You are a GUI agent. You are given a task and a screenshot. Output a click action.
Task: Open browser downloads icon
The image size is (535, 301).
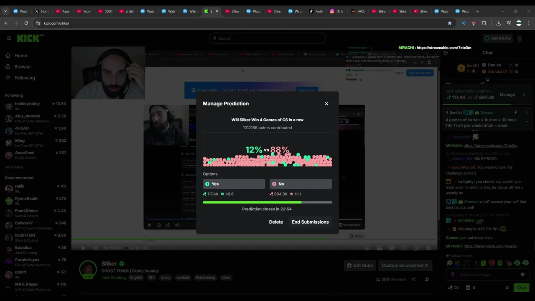point(499,23)
